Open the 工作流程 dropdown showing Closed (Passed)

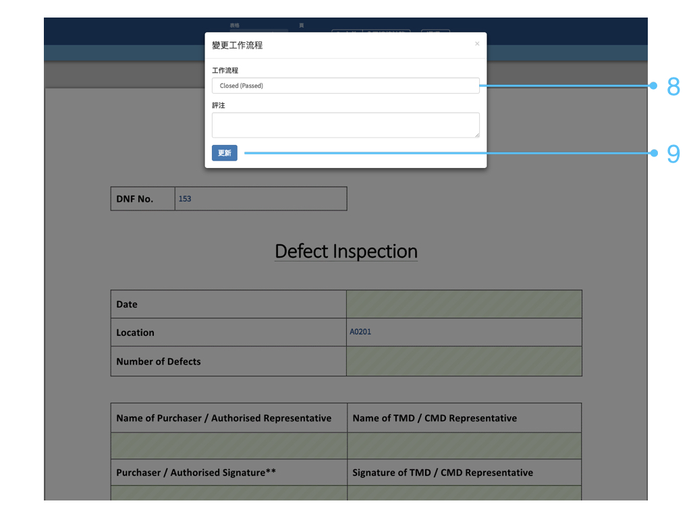coord(345,86)
